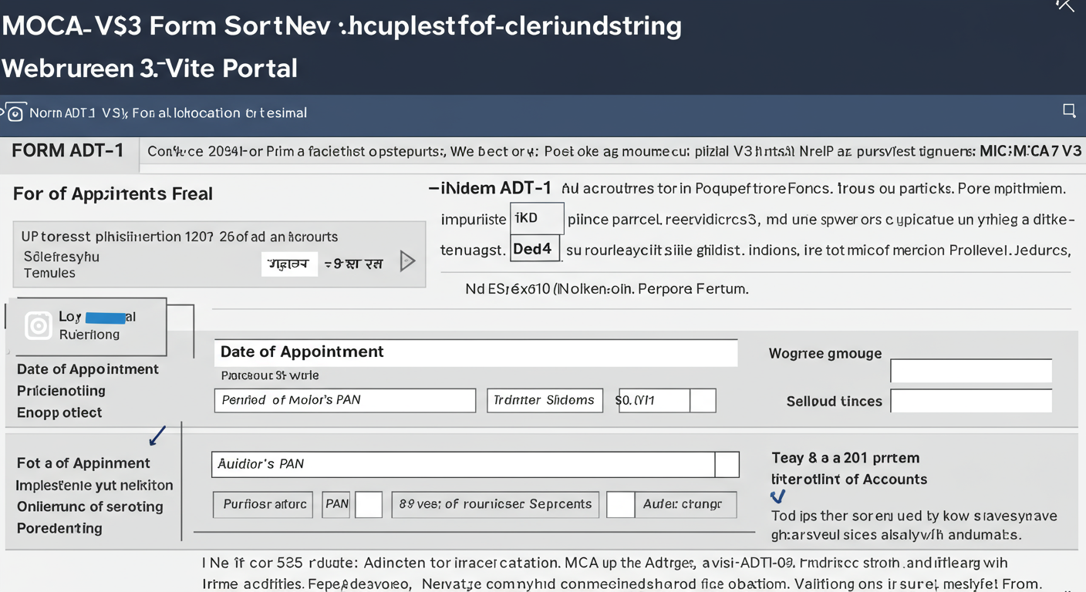This screenshot has height=592, width=1086.
Task: Click the blue checkmark above Fot a of Appinment
Action: (157, 436)
